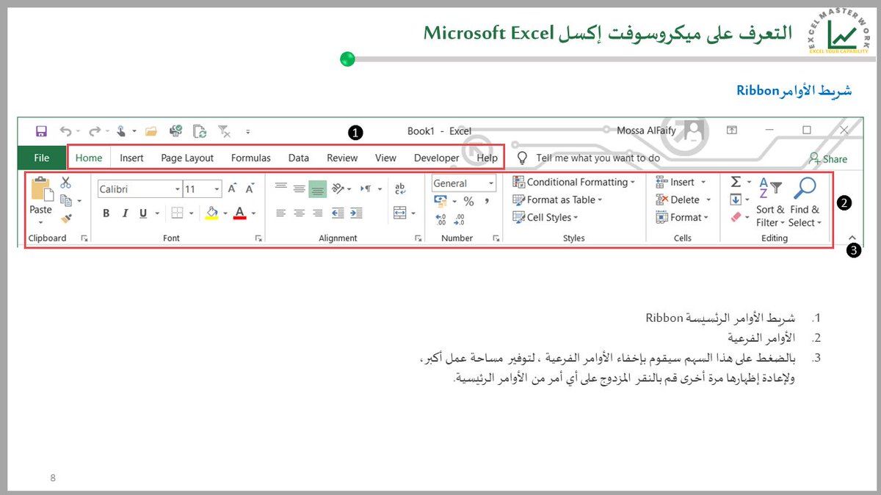Open the File tab
The height and width of the screenshot is (495, 881).
pyautogui.click(x=42, y=158)
